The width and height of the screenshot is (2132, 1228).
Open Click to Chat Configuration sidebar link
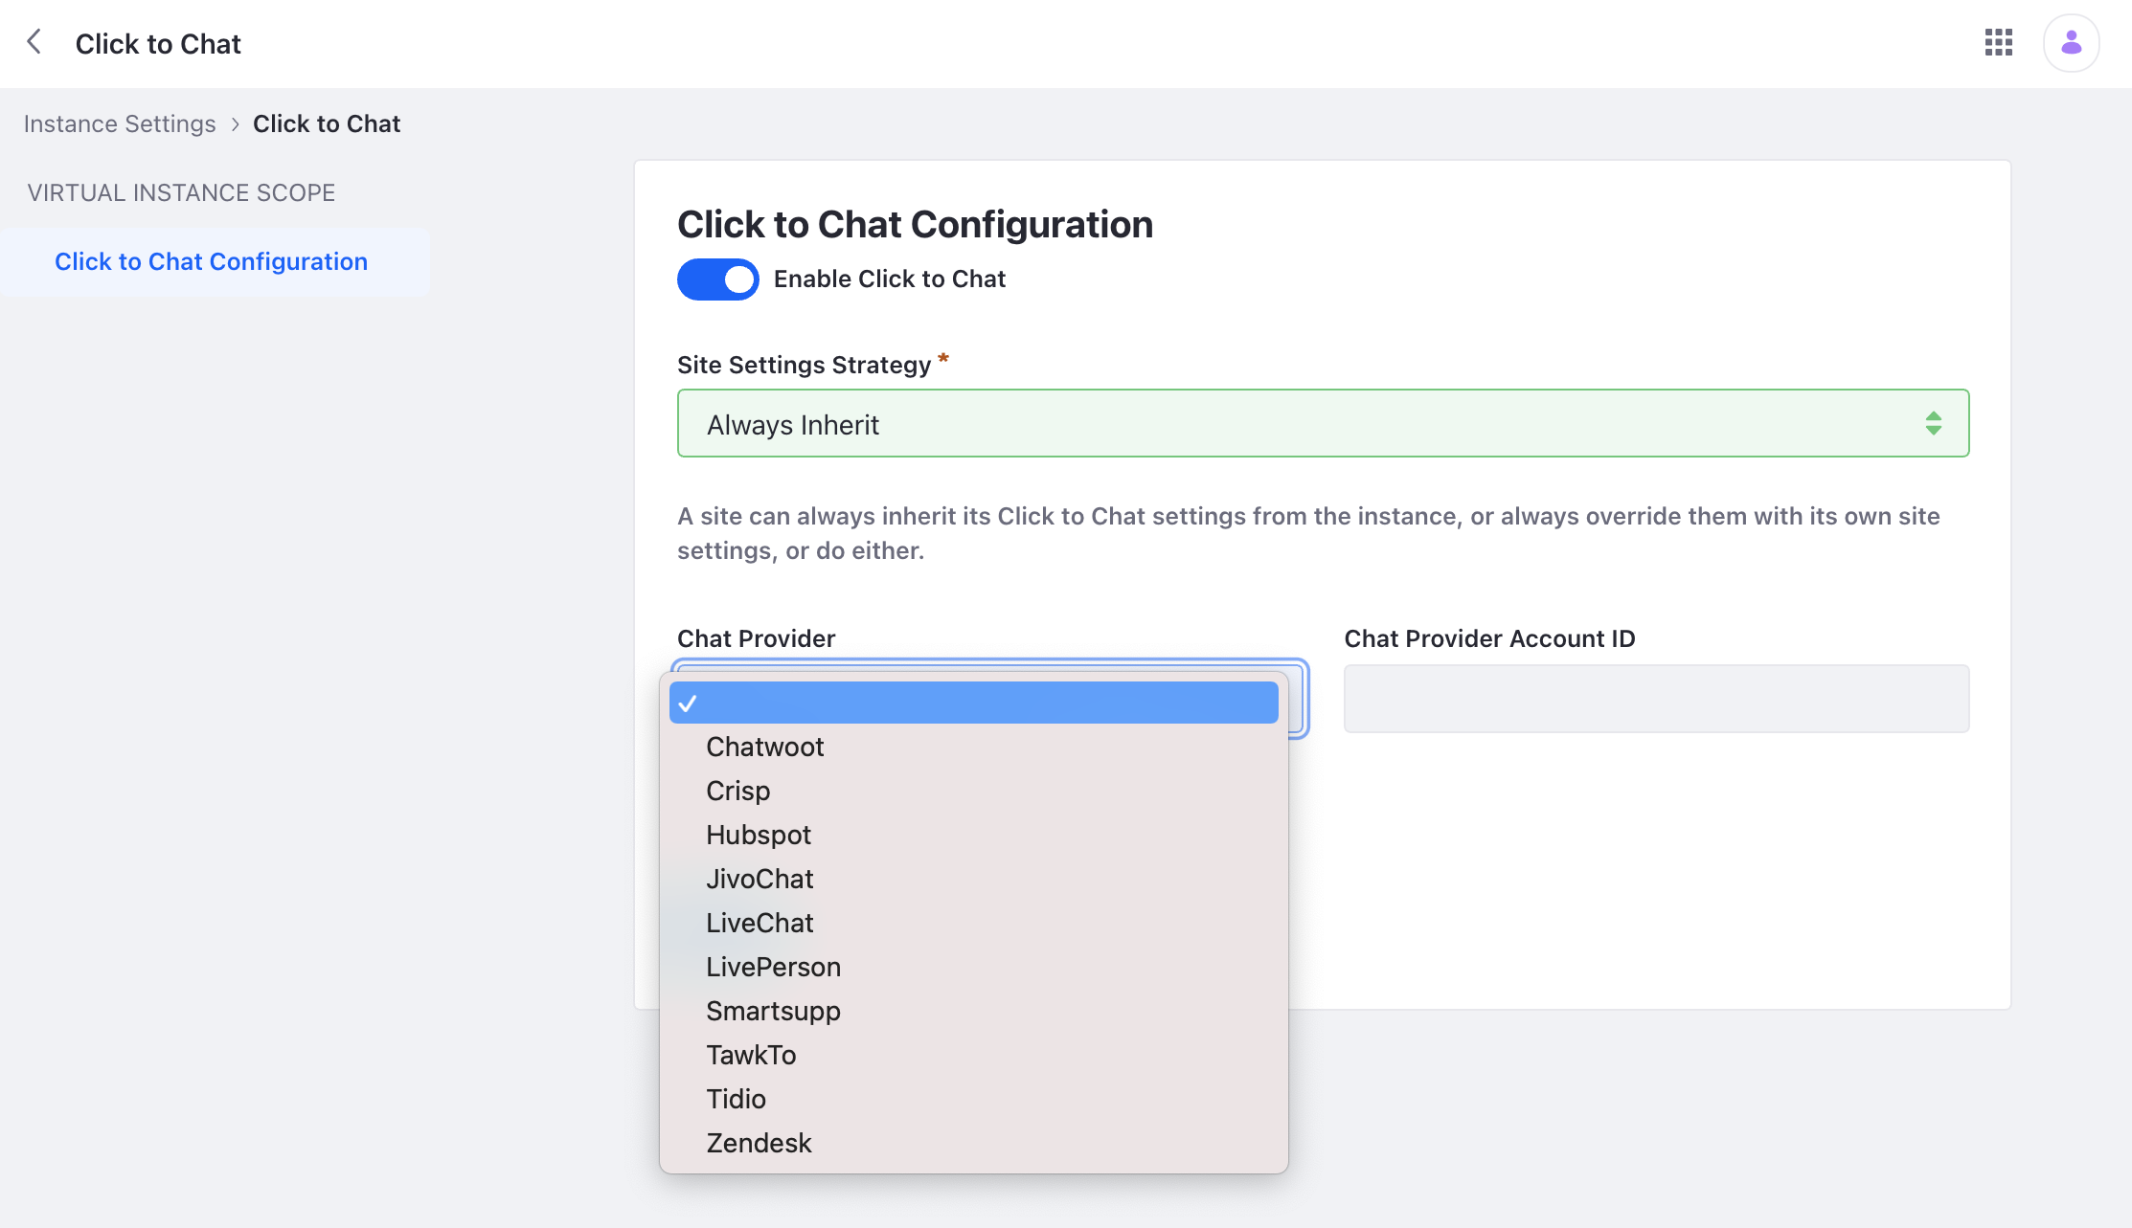point(211,261)
